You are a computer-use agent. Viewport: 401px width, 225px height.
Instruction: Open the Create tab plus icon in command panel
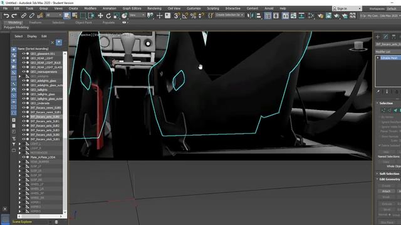(x=378, y=37)
